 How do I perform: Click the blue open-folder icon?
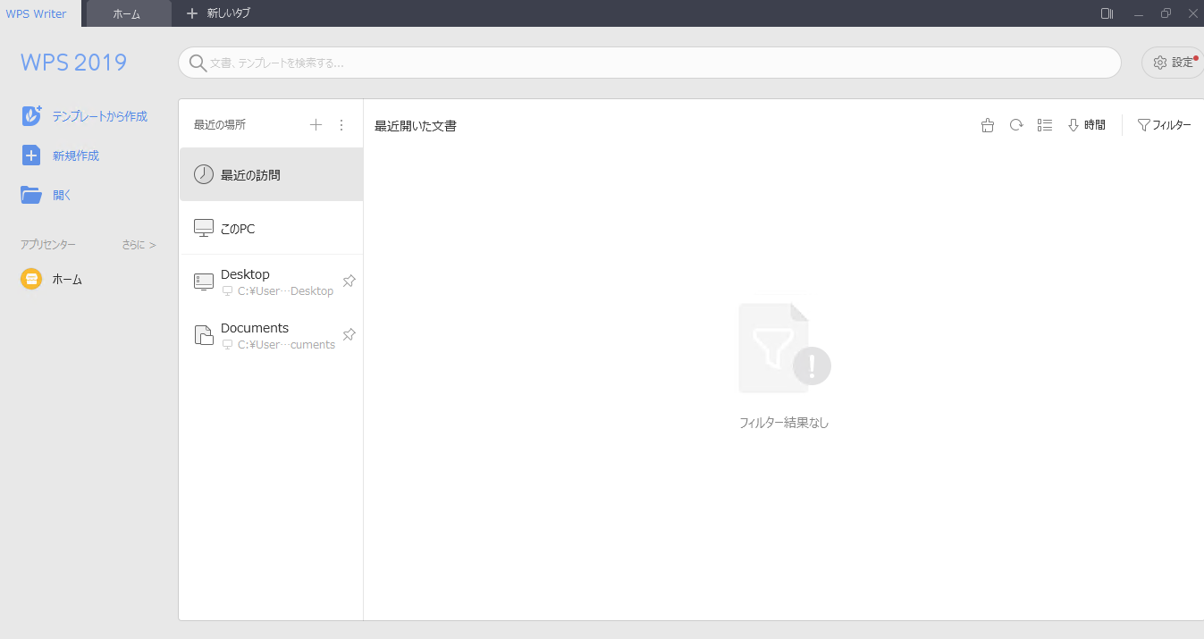pos(31,195)
